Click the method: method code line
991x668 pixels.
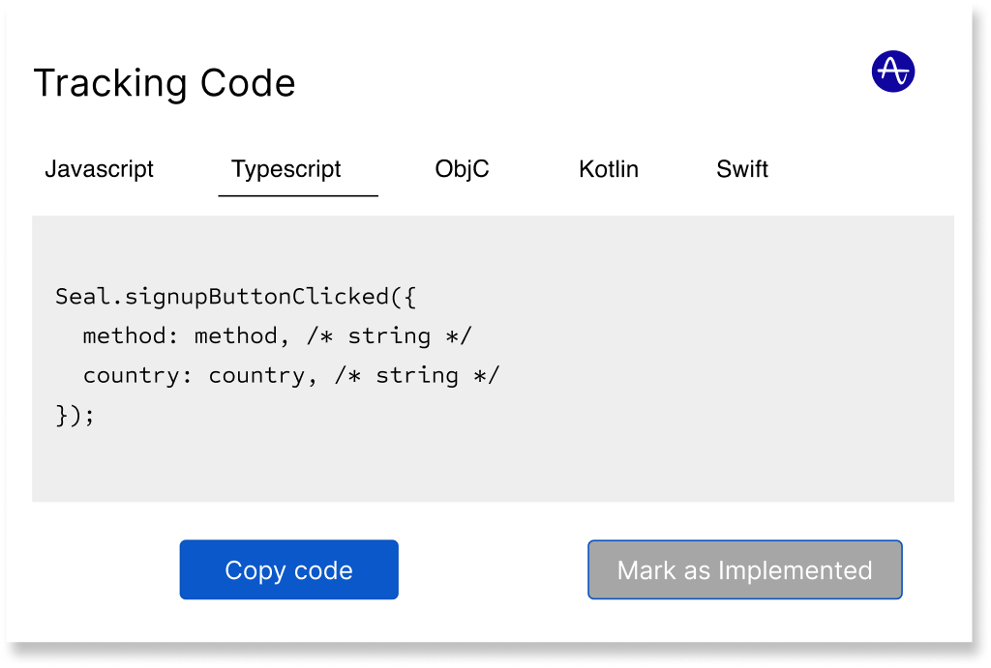(277, 335)
